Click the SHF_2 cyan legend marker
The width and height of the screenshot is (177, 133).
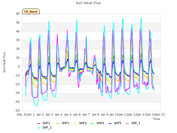(39, 128)
